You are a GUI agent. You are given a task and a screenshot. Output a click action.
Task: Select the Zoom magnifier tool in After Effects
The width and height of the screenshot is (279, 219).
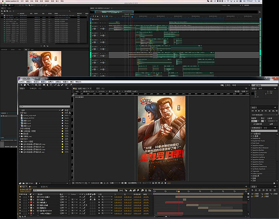click(x=28, y=85)
